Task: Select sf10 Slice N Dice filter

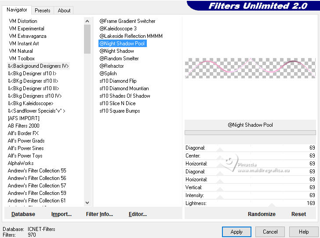Action: tap(117, 103)
